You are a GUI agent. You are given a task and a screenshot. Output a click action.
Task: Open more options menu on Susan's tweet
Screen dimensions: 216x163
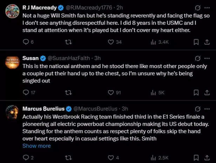209,58
